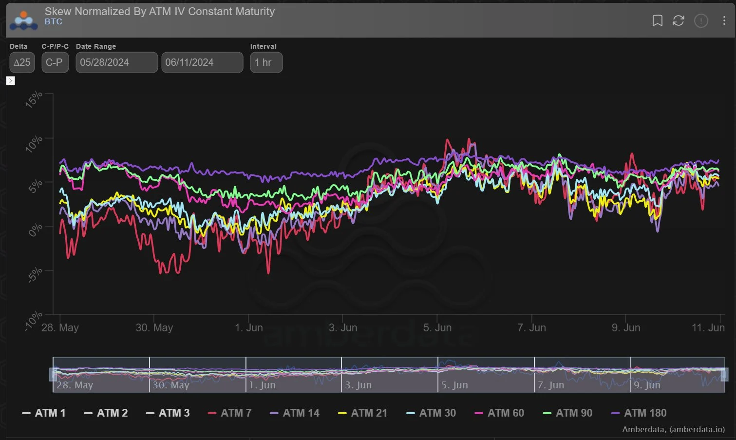Screen dimensions: 736x440
Task: Open the C-P selector dropdown
Action: [55, 62]
